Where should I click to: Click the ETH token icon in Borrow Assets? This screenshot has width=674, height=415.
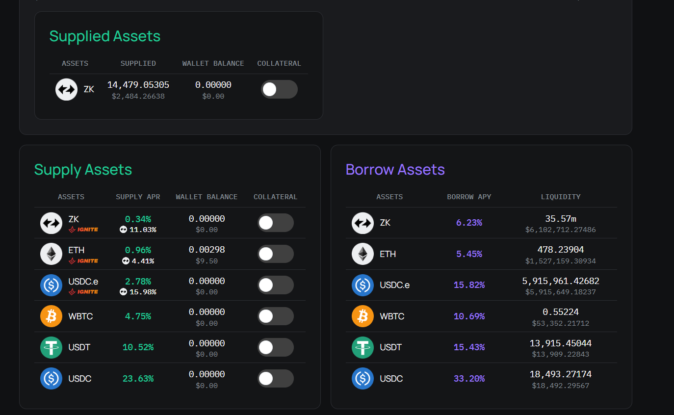click(363, 254)
